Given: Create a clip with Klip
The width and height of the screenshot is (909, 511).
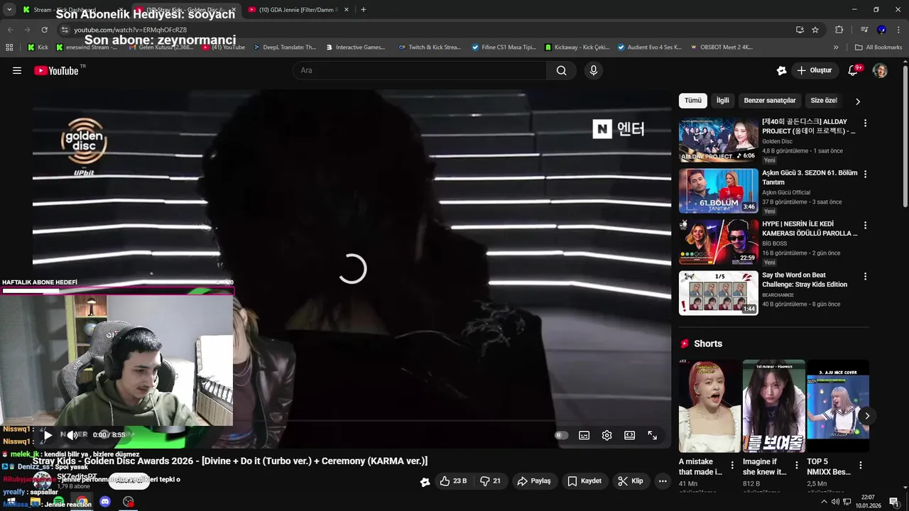Looking at the screenshot, I should click(630, 480).
